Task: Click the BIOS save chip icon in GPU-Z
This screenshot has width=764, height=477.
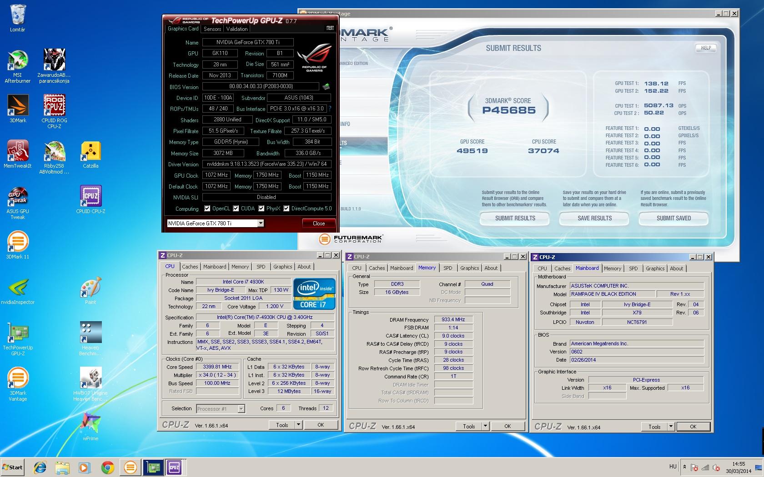Action: (x=326, y=86)
